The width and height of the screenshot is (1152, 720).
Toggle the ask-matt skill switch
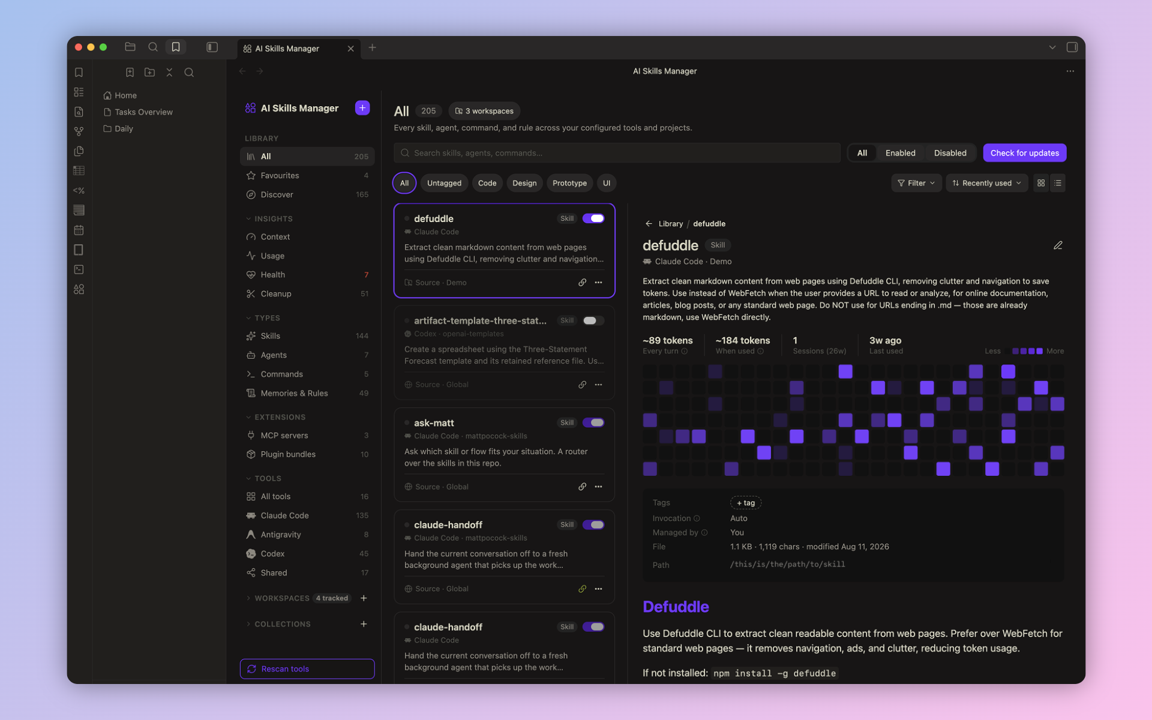593,422
